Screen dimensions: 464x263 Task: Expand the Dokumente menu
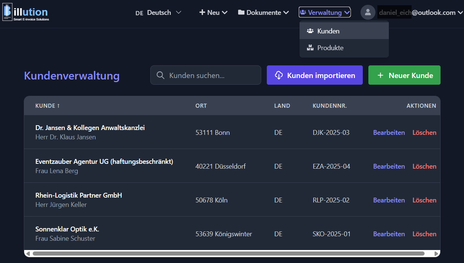[x=263, y=12]
